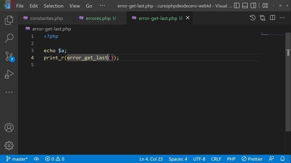Click the <?php opening tag
The image size is (291, 163).
click(x=51, y=36)
